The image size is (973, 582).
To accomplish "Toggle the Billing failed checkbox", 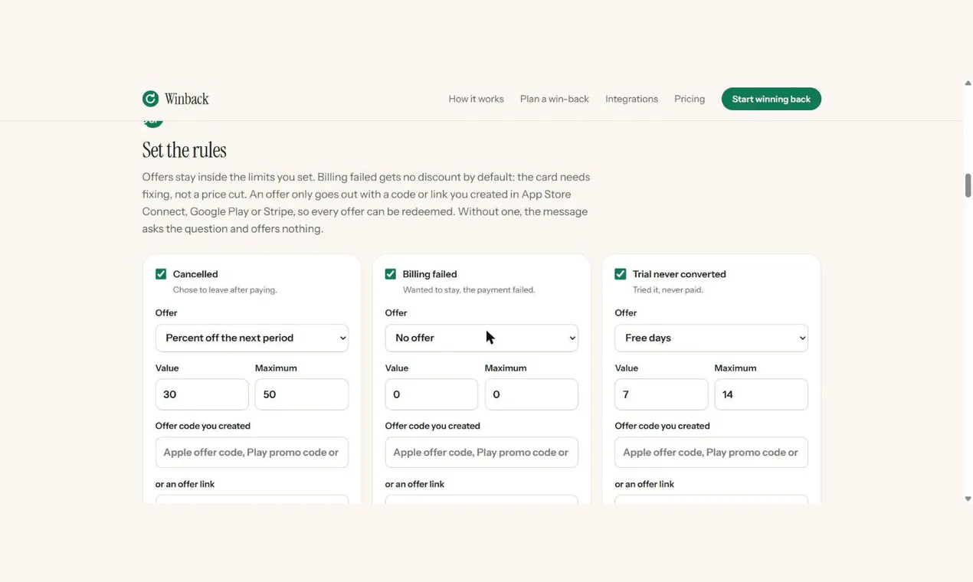I will tap(391, 274).
